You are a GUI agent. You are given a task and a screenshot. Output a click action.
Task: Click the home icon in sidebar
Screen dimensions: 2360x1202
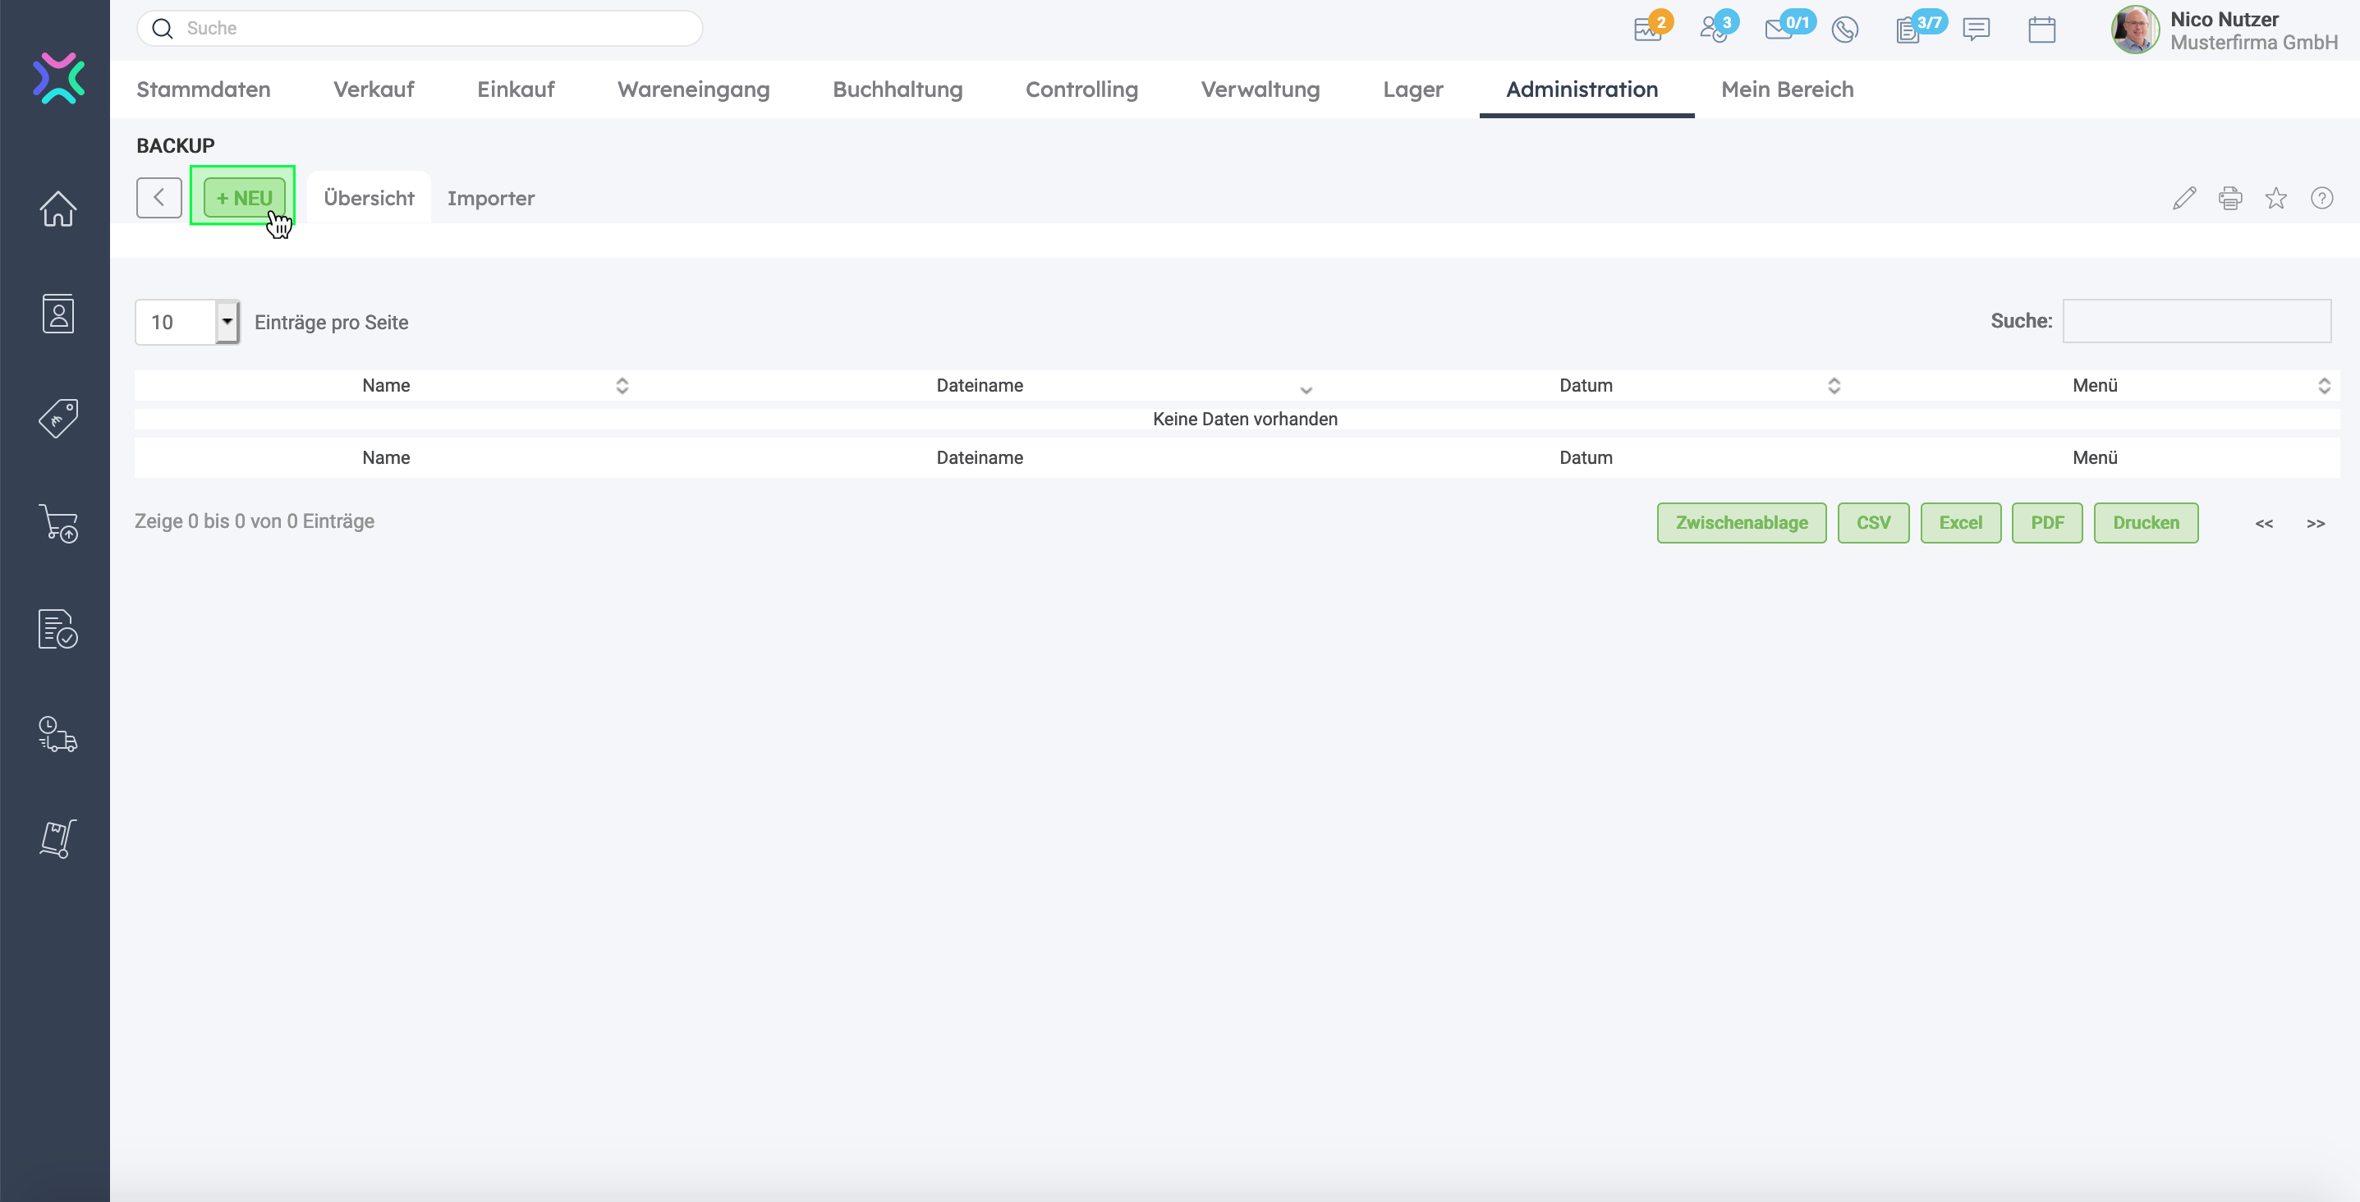[x=57, y=209]
